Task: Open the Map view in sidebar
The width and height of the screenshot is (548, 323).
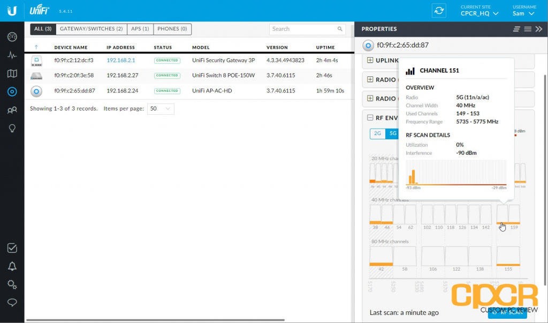Action: (12, 73)
